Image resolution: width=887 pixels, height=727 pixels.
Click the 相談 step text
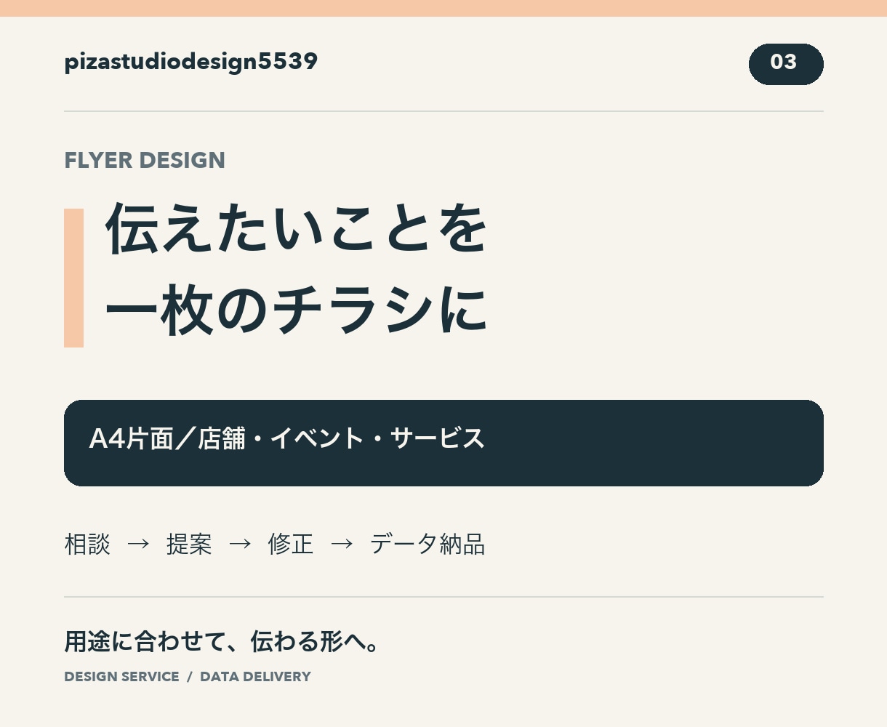point(87,544)
